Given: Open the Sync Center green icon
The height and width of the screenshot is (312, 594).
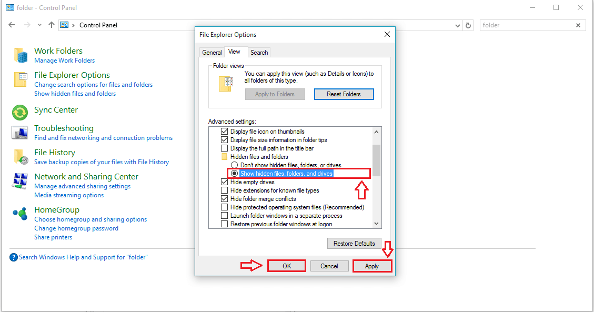Looking at the screenshot, I should [x=19, y=113].
